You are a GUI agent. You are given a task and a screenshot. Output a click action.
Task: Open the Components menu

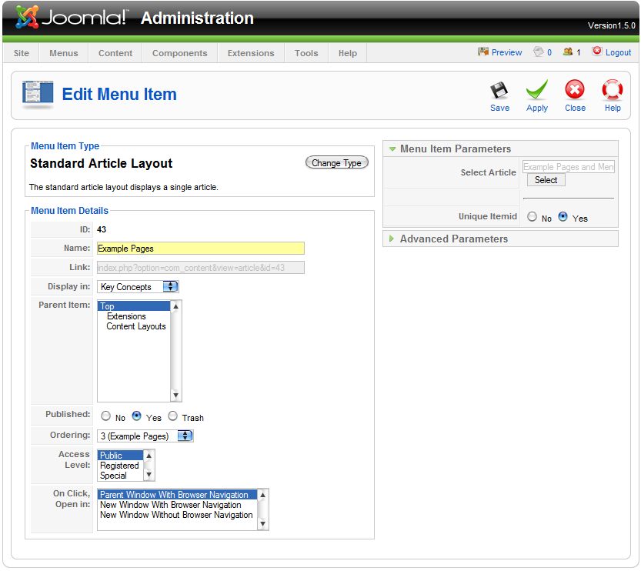(x=179, y=53)
